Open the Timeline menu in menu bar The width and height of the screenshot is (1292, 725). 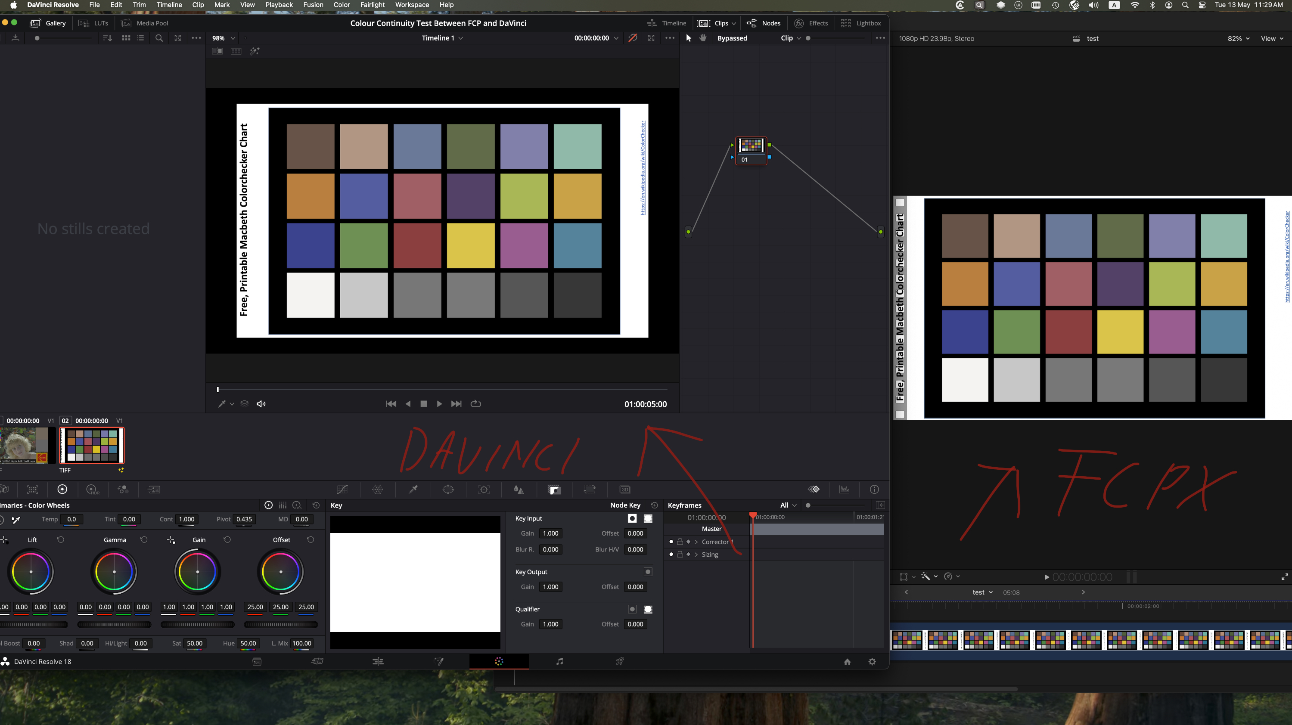(169, 5)
